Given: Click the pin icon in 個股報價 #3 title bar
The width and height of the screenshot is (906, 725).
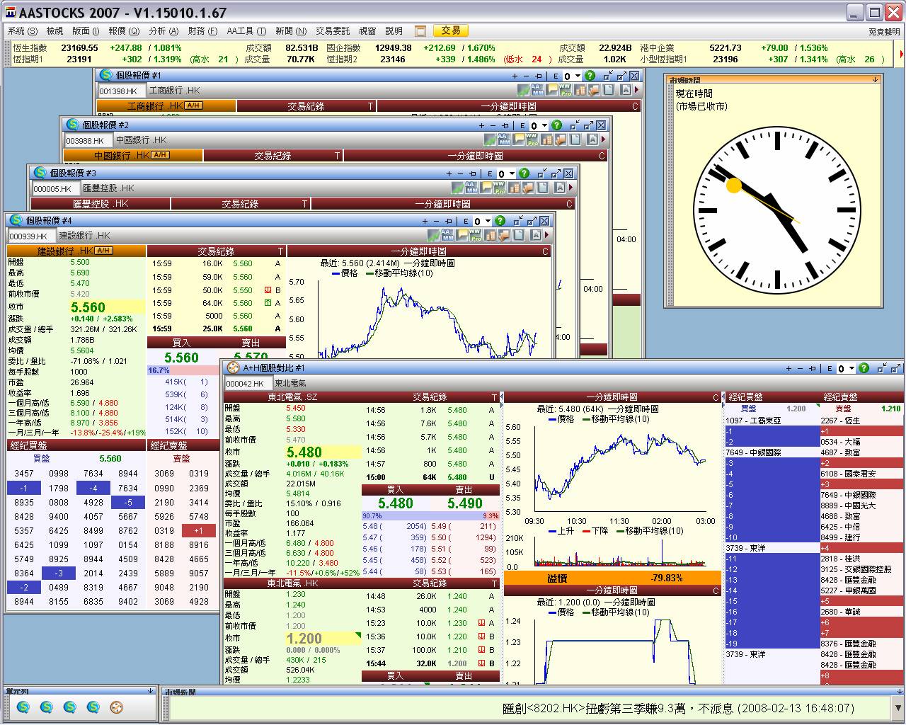Looking at the screenshot, I should (x=473, y=173).
